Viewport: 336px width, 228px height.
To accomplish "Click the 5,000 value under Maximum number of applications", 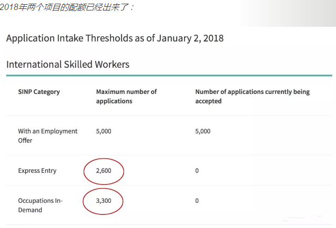I will pyautogui.click(x=104, y=131).
